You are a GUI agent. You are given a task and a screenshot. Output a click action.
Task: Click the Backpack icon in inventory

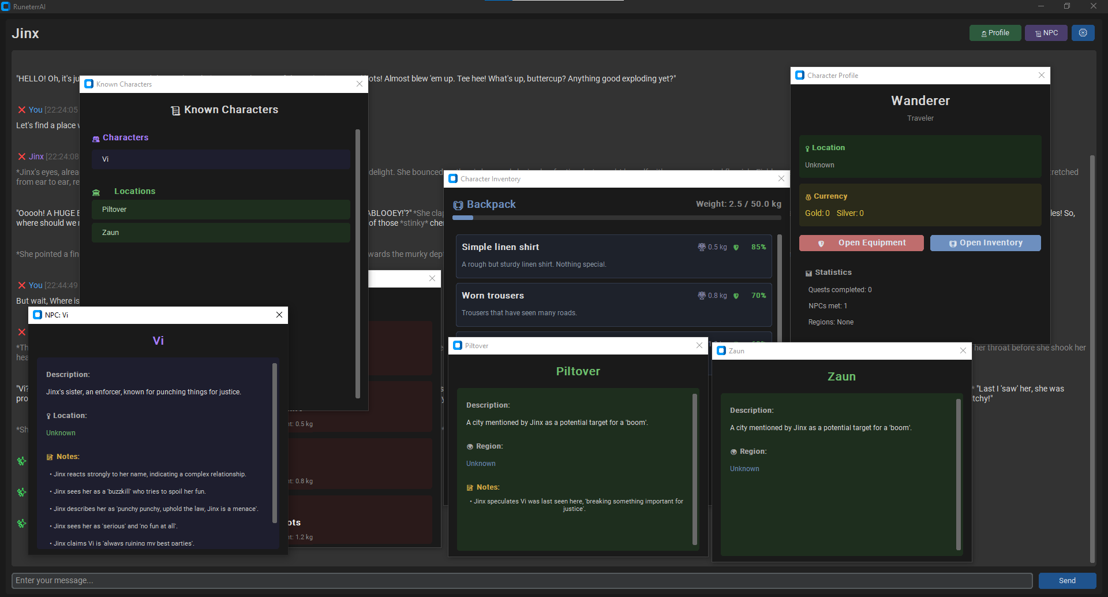pyautogui.click(x=458, y=205)
